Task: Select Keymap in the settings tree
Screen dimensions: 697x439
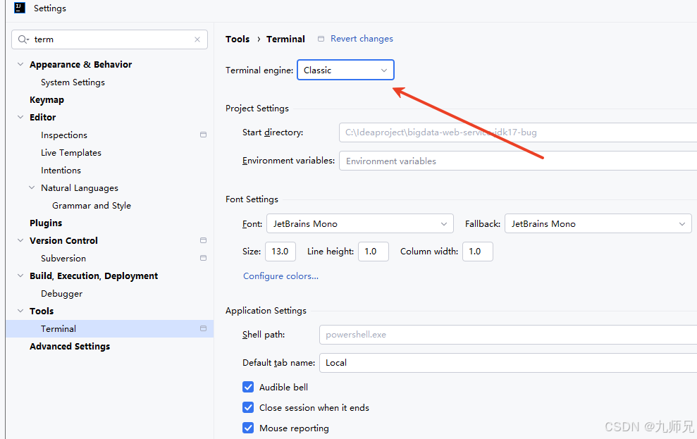Action: pyautogui.click(x=47, y=100)
